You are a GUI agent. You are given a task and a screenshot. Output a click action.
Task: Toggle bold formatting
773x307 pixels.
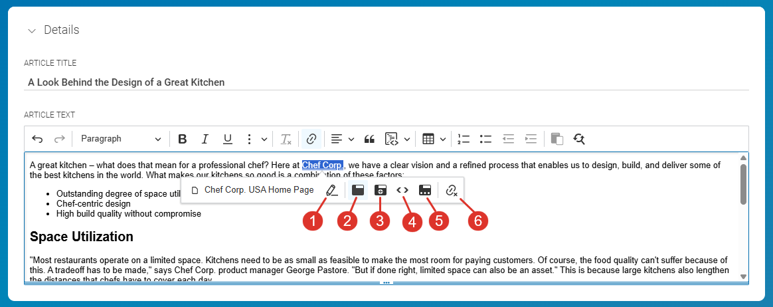point(183,139)
